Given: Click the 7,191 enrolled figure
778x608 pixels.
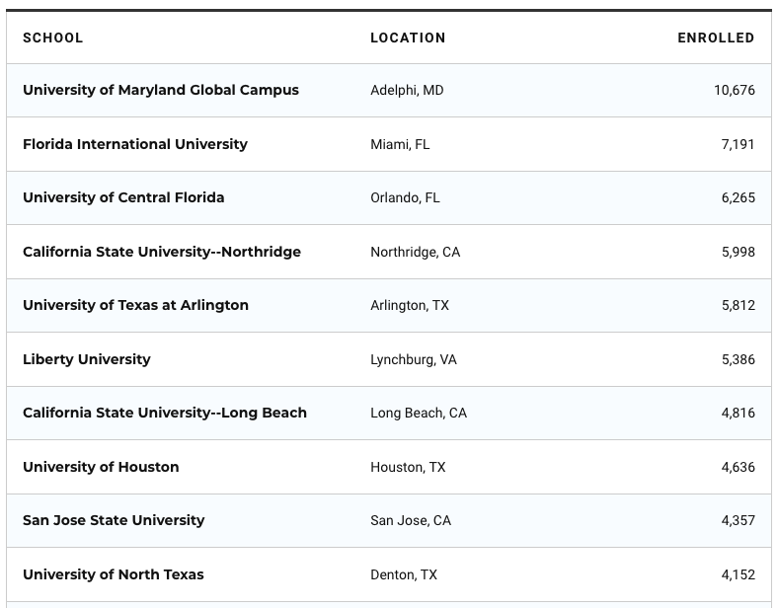Looking at the screenshot, I should point(738,144).
